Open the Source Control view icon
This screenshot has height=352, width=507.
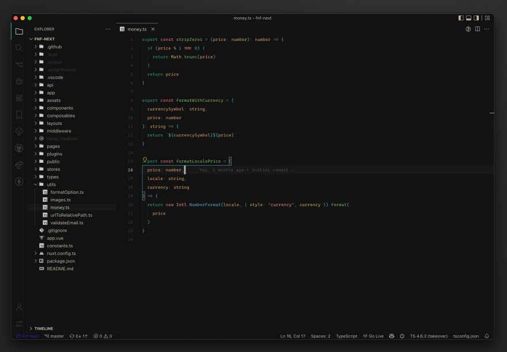pyautogui.click(x=19, y=64)
